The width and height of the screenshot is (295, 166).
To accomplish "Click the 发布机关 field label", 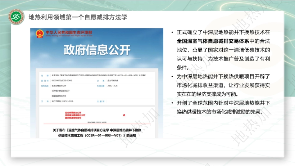I will click(45, 86).
